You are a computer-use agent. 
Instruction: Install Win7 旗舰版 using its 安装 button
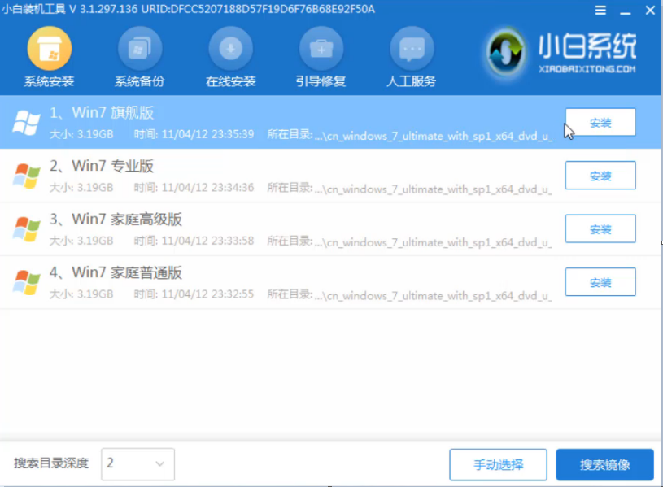click(x=600, y=121)
